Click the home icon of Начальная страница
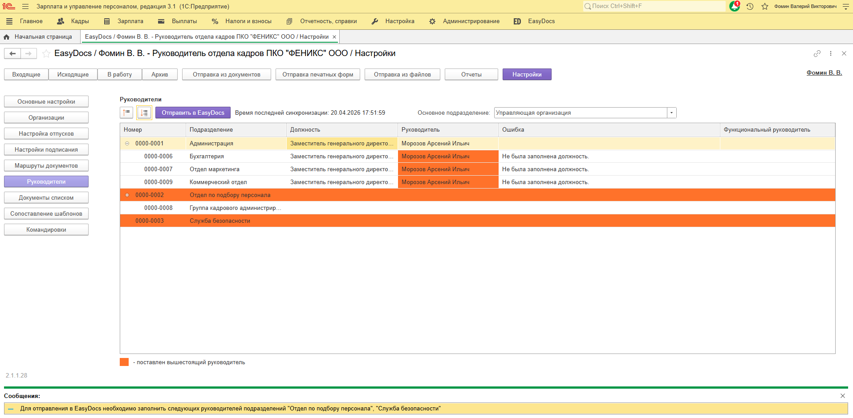 pos(7,37)
